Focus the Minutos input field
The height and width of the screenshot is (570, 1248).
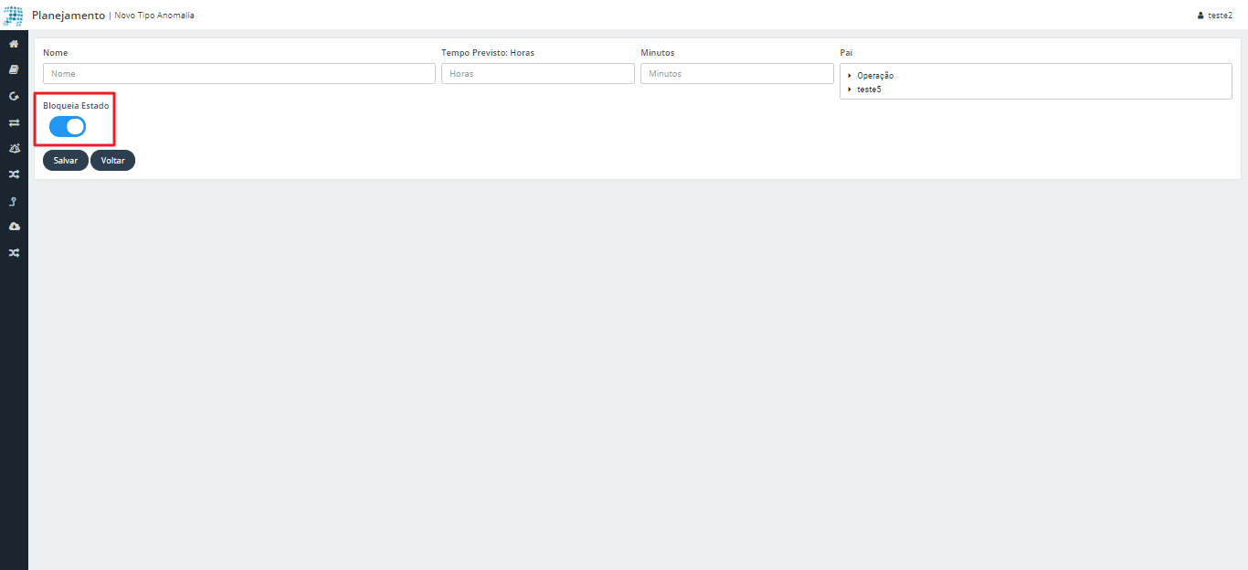point(737,73)
